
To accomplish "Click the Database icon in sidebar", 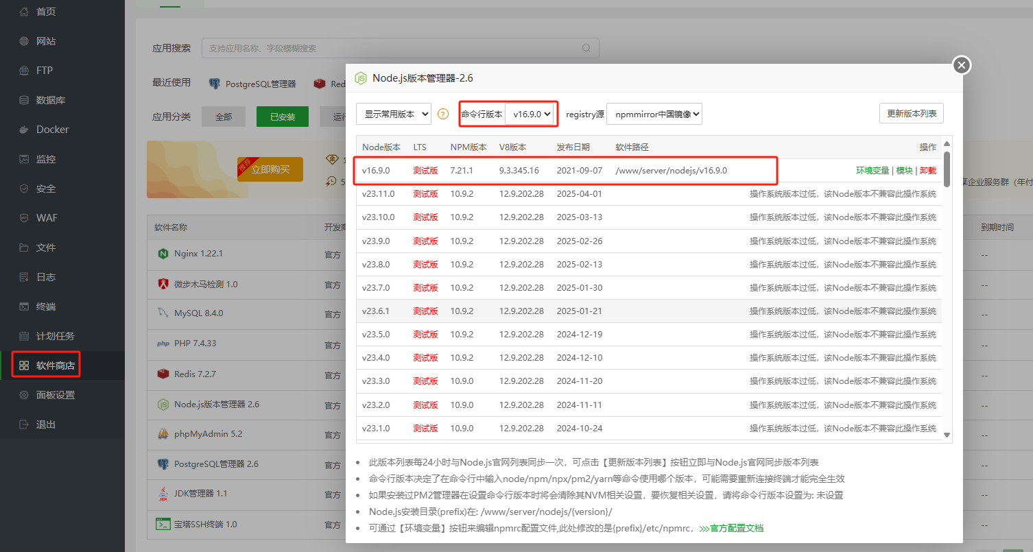I will coord(24,100).
